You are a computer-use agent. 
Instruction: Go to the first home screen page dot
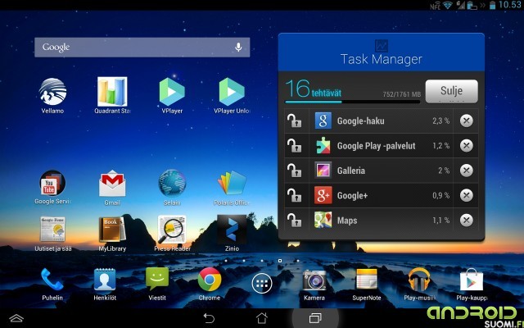pos(226,261)
